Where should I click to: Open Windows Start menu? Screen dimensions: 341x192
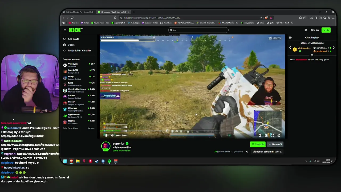tap(65, 161)
